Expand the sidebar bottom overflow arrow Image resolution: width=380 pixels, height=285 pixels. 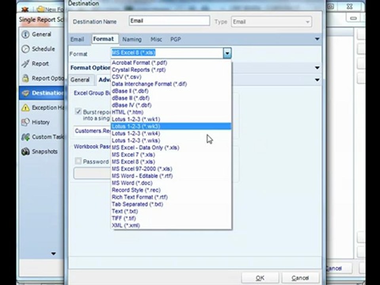pyautogui.click(x=53, y=254)
